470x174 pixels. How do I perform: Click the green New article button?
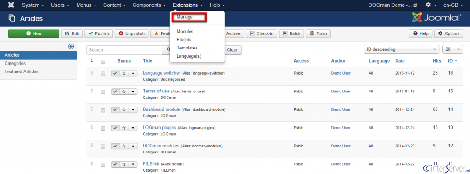(x=34, y=33)
